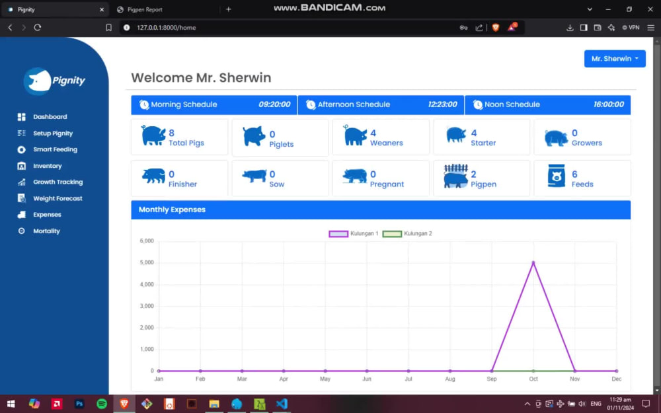Bookmark this page
Image resolution: width=661 pixels, height=413 pixels.
109,27
